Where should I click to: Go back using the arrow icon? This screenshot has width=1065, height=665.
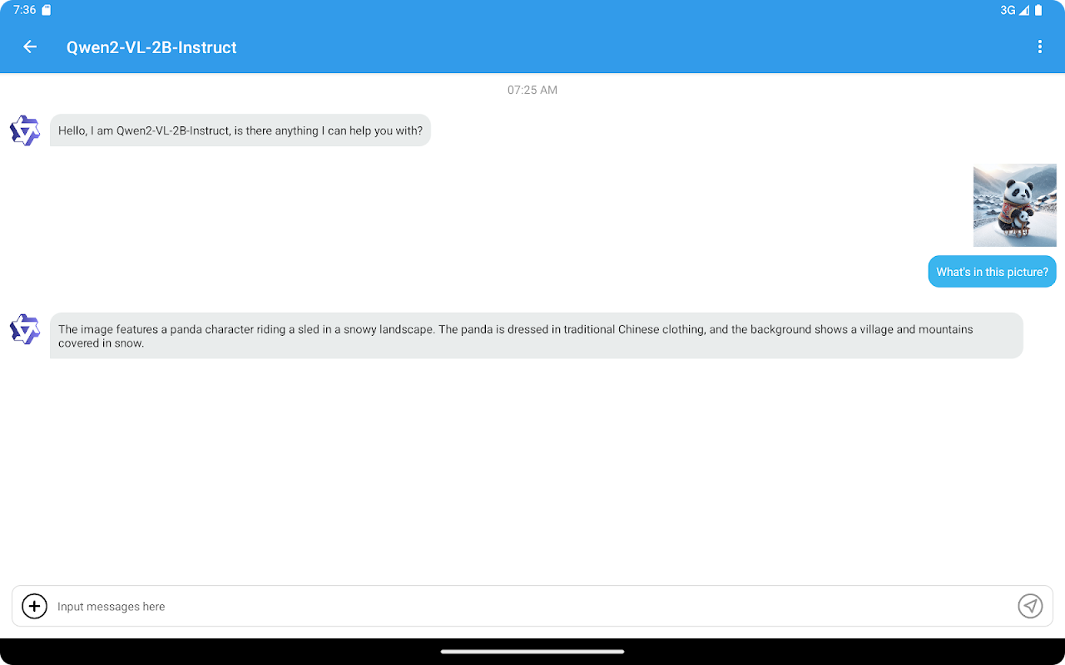pyautogui.click(x=30, y=47)
